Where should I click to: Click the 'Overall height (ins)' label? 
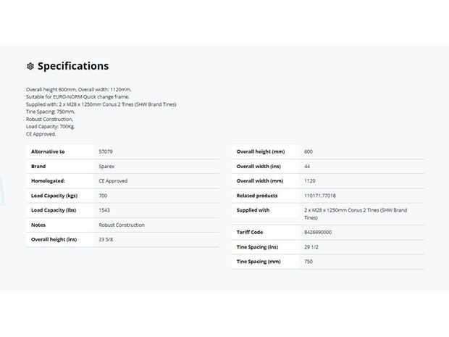pyautogui.click(x=54, y=239)
